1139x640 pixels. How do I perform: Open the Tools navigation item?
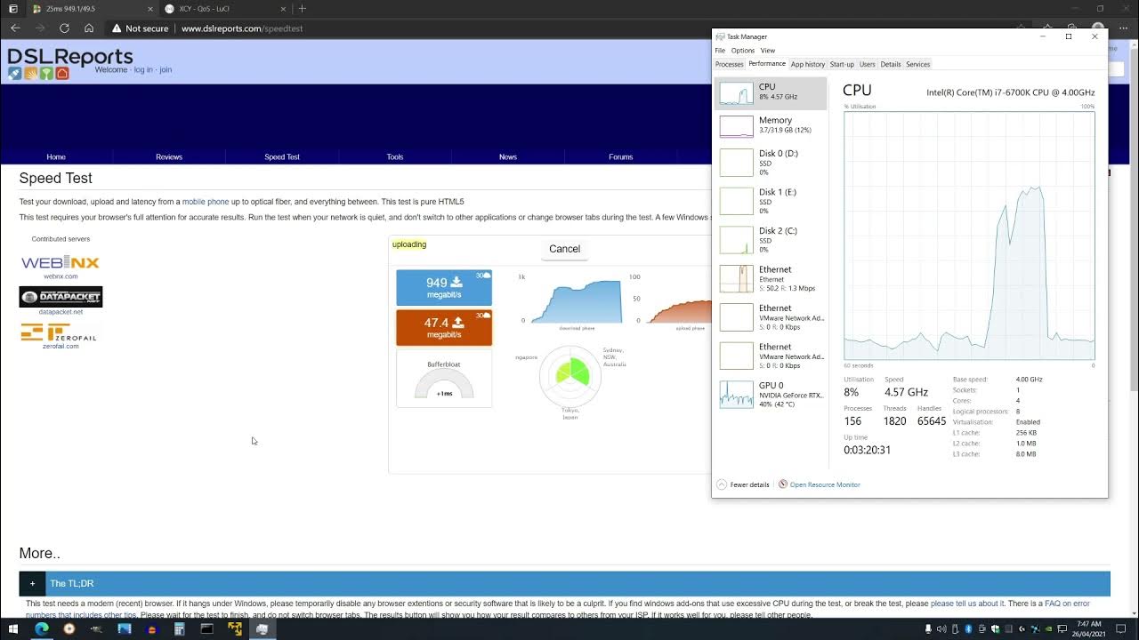point(395,156)
